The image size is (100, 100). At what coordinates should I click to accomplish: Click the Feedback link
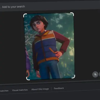point(59,88)
